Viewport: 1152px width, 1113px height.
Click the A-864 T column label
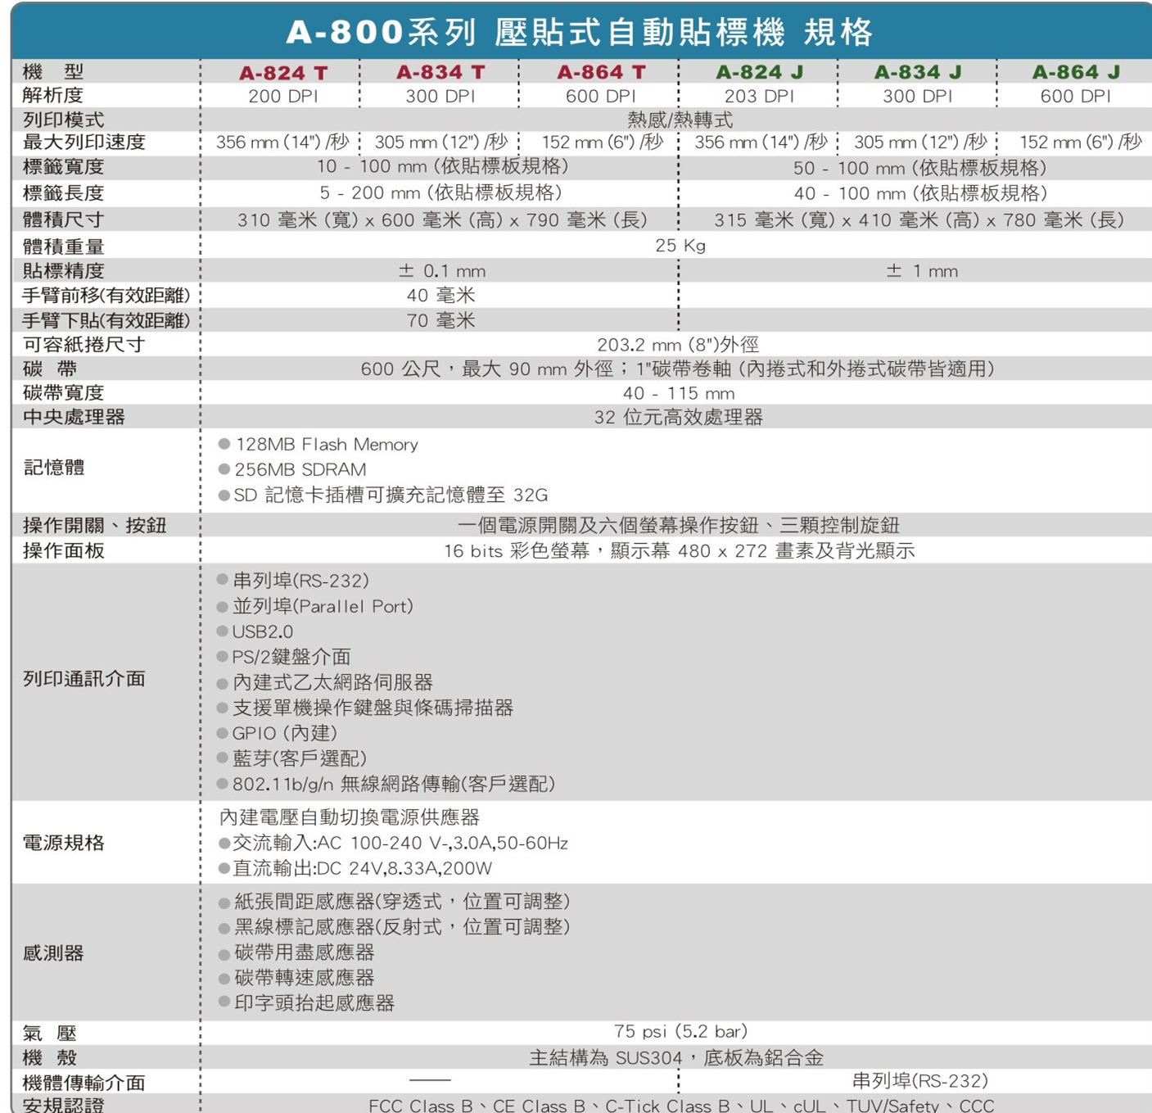(600, 71)
